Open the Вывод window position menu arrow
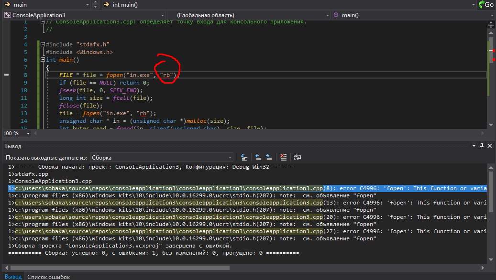 click(474, 146)
